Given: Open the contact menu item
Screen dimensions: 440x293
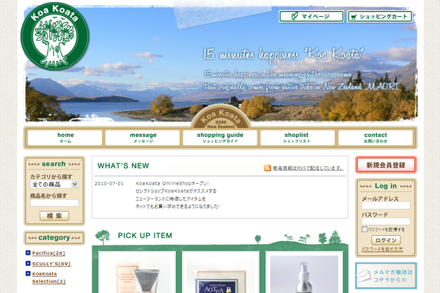Looking at the screenshot, I should coord(375,138).
